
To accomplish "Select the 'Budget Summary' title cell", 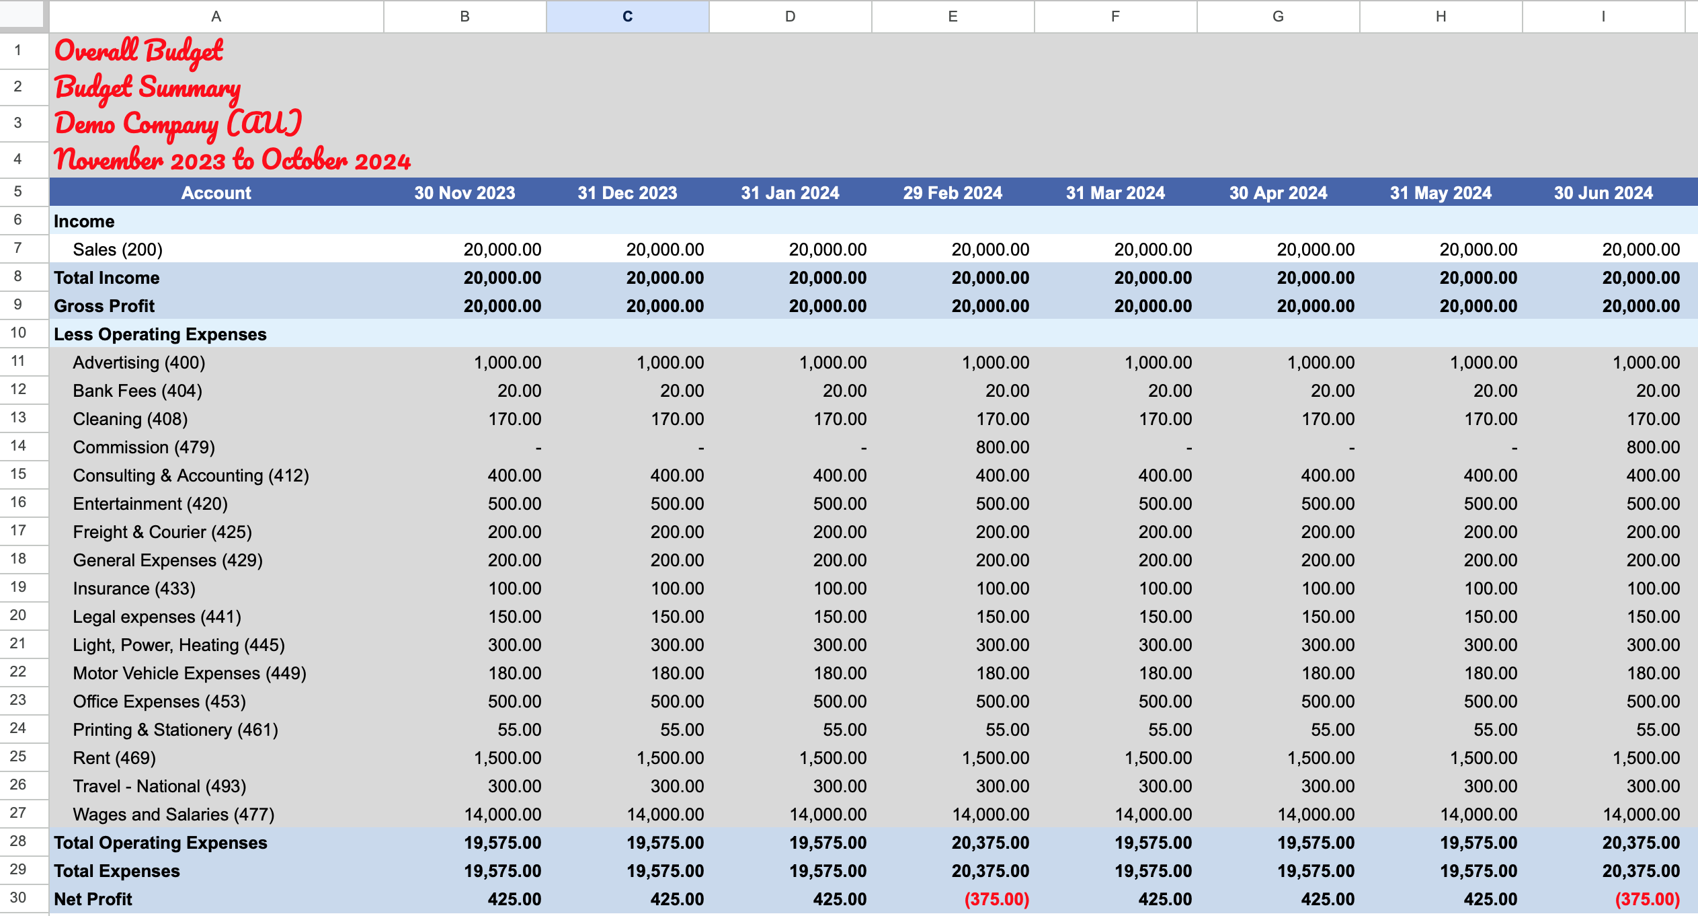I will point(216,87).
